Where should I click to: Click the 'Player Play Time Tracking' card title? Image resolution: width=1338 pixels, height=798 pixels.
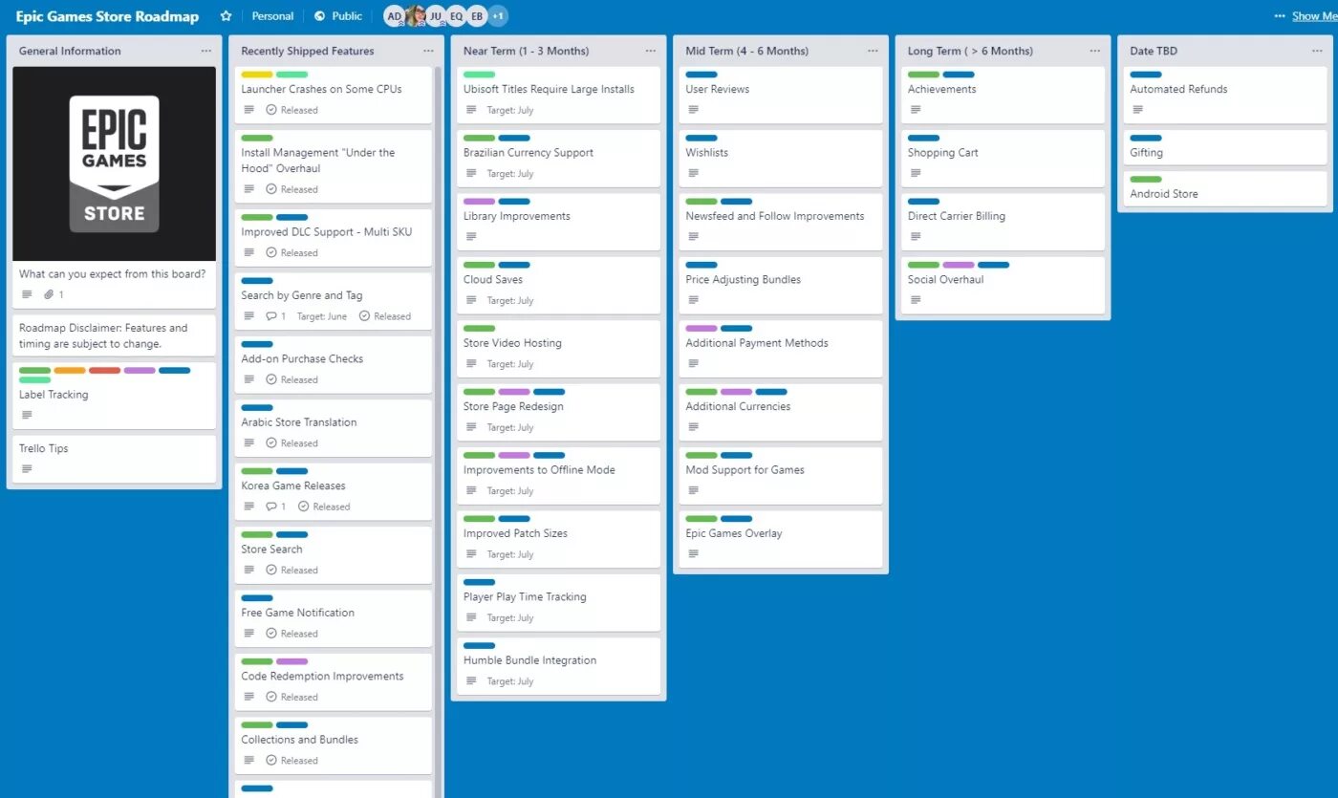tap(525, 596)
